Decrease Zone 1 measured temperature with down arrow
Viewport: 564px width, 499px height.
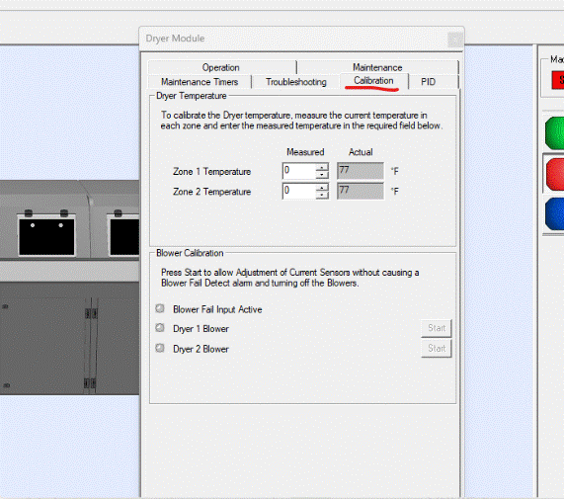322,175
